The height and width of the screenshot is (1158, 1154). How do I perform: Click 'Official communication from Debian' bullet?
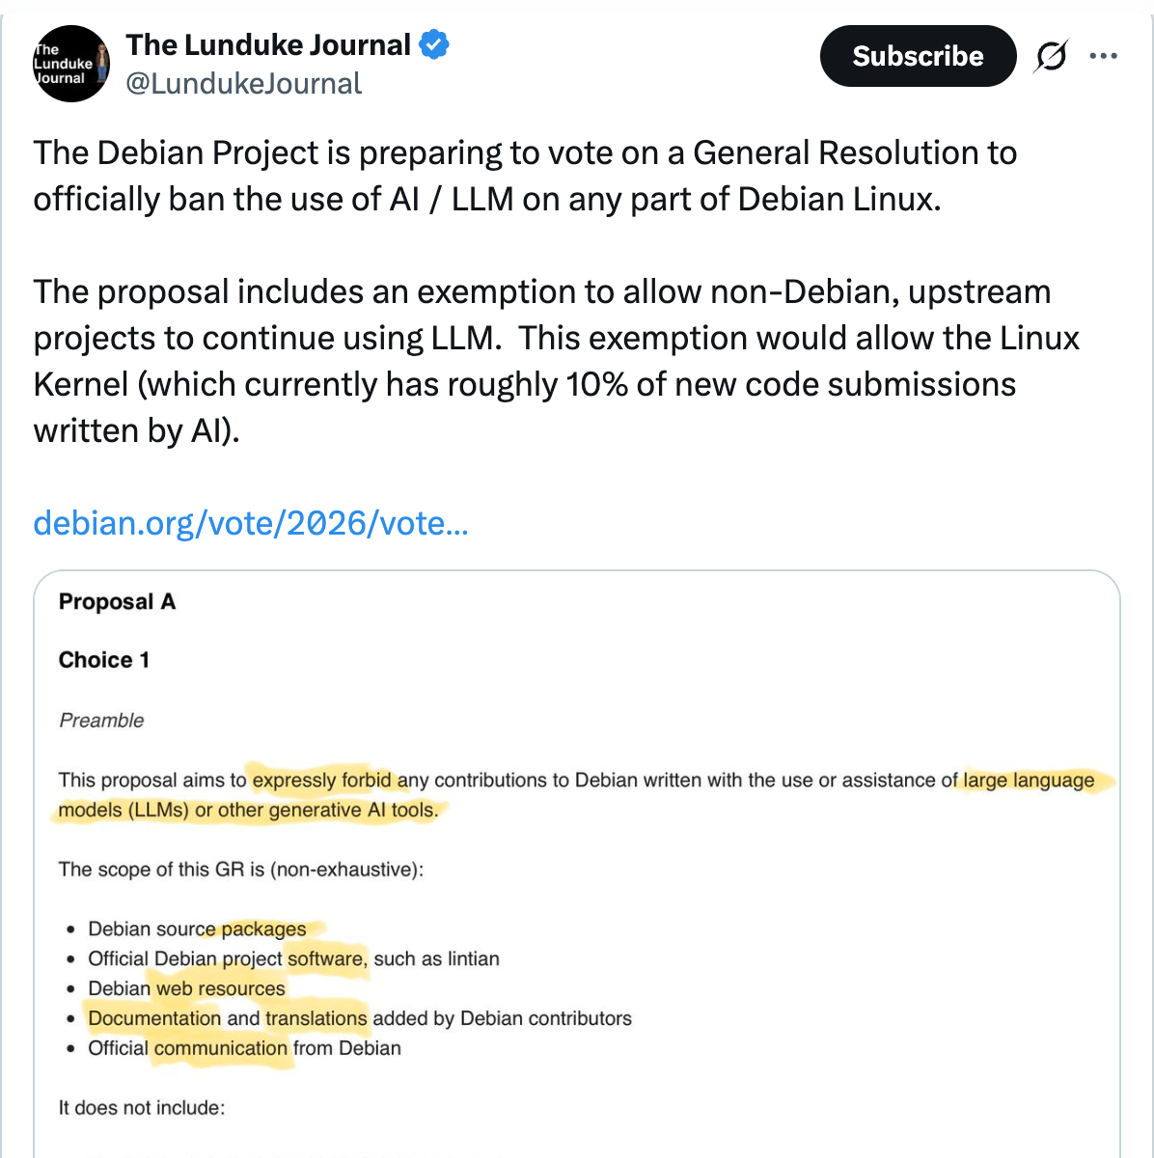pos(244,1048)
